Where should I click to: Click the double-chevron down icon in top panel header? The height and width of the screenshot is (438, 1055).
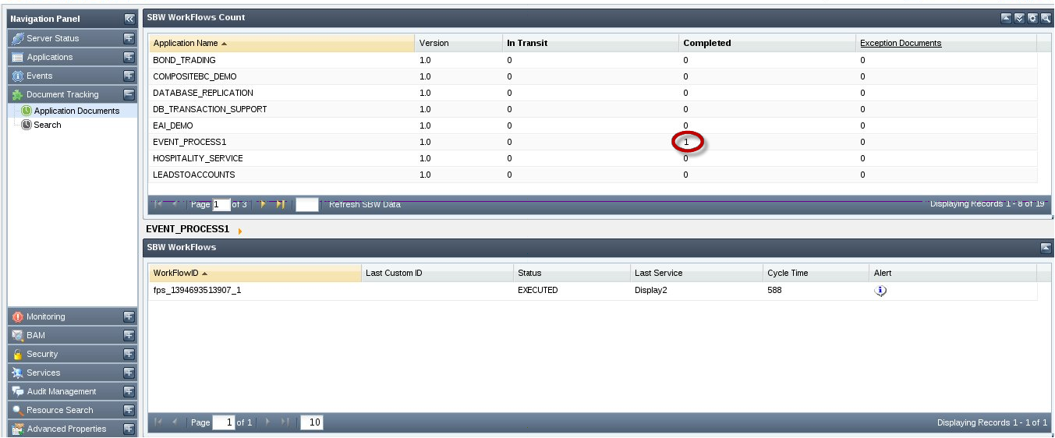[x=1019, y=18]
